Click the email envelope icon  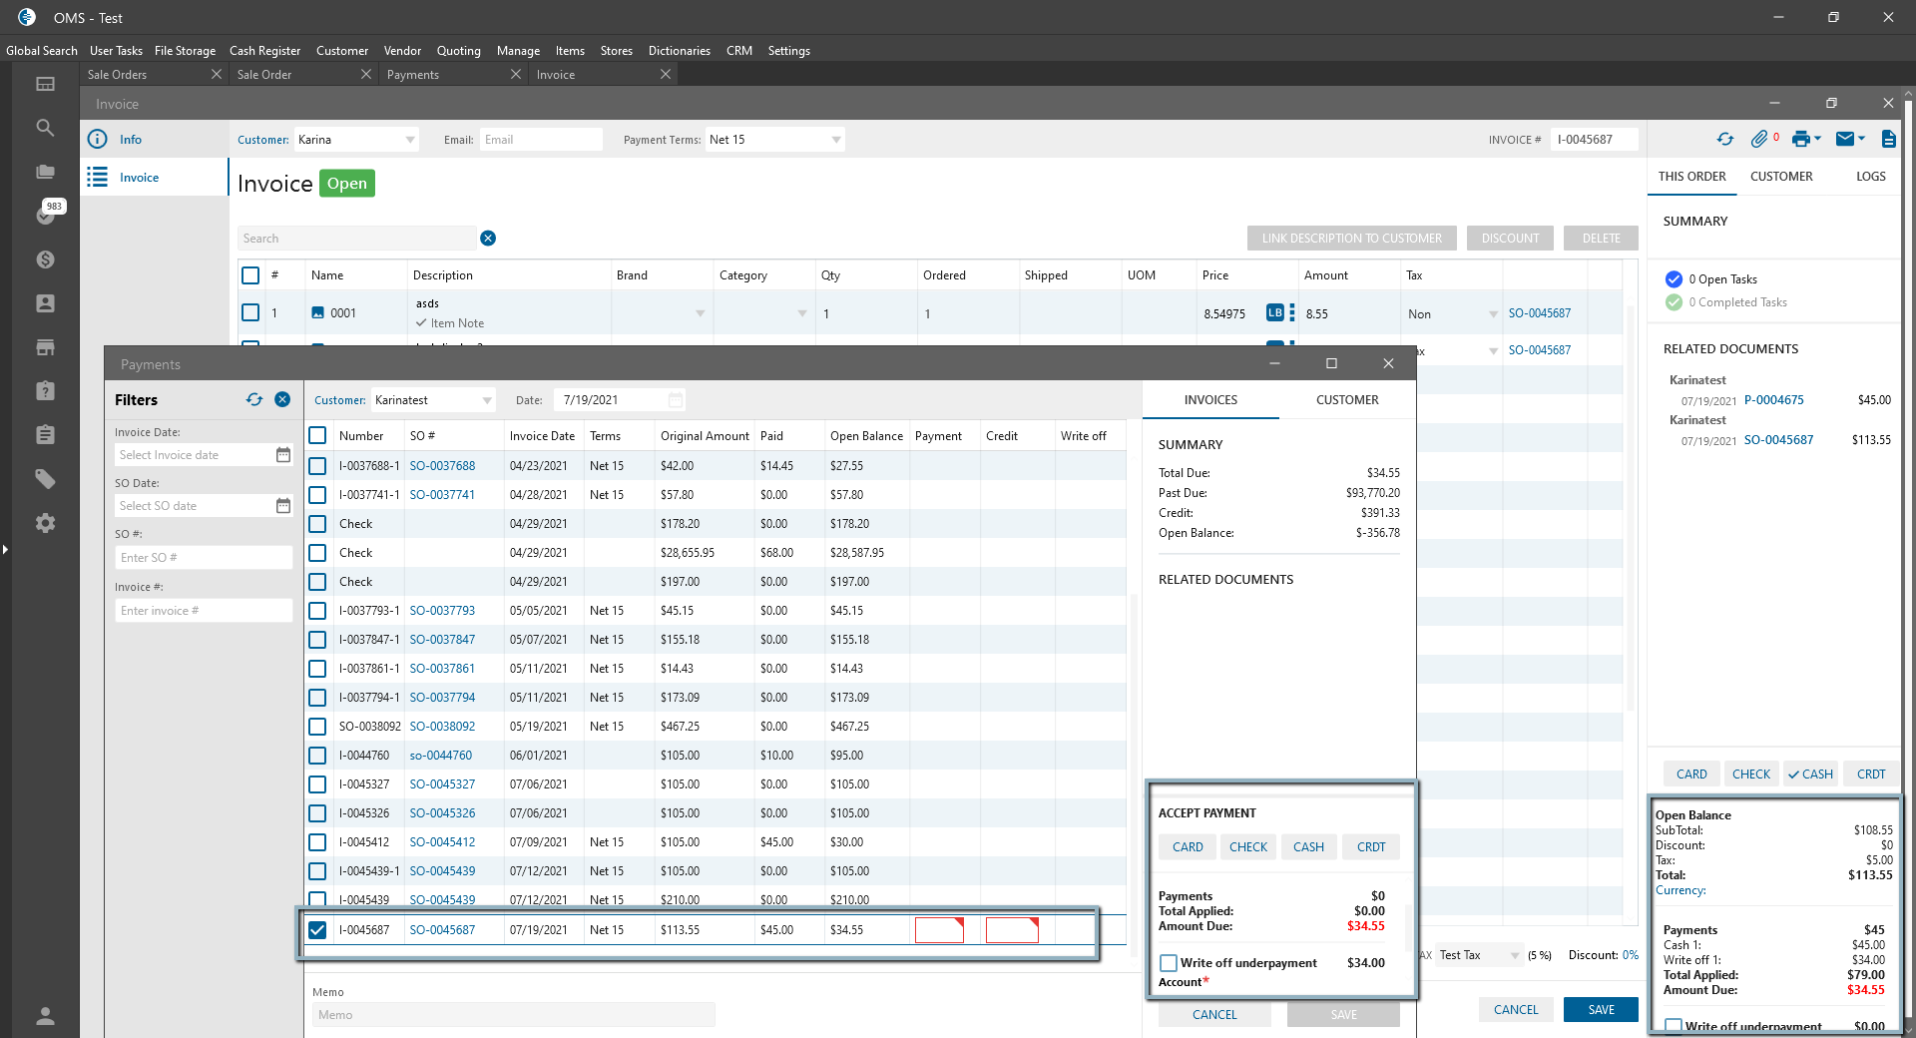coord(1845,140)
